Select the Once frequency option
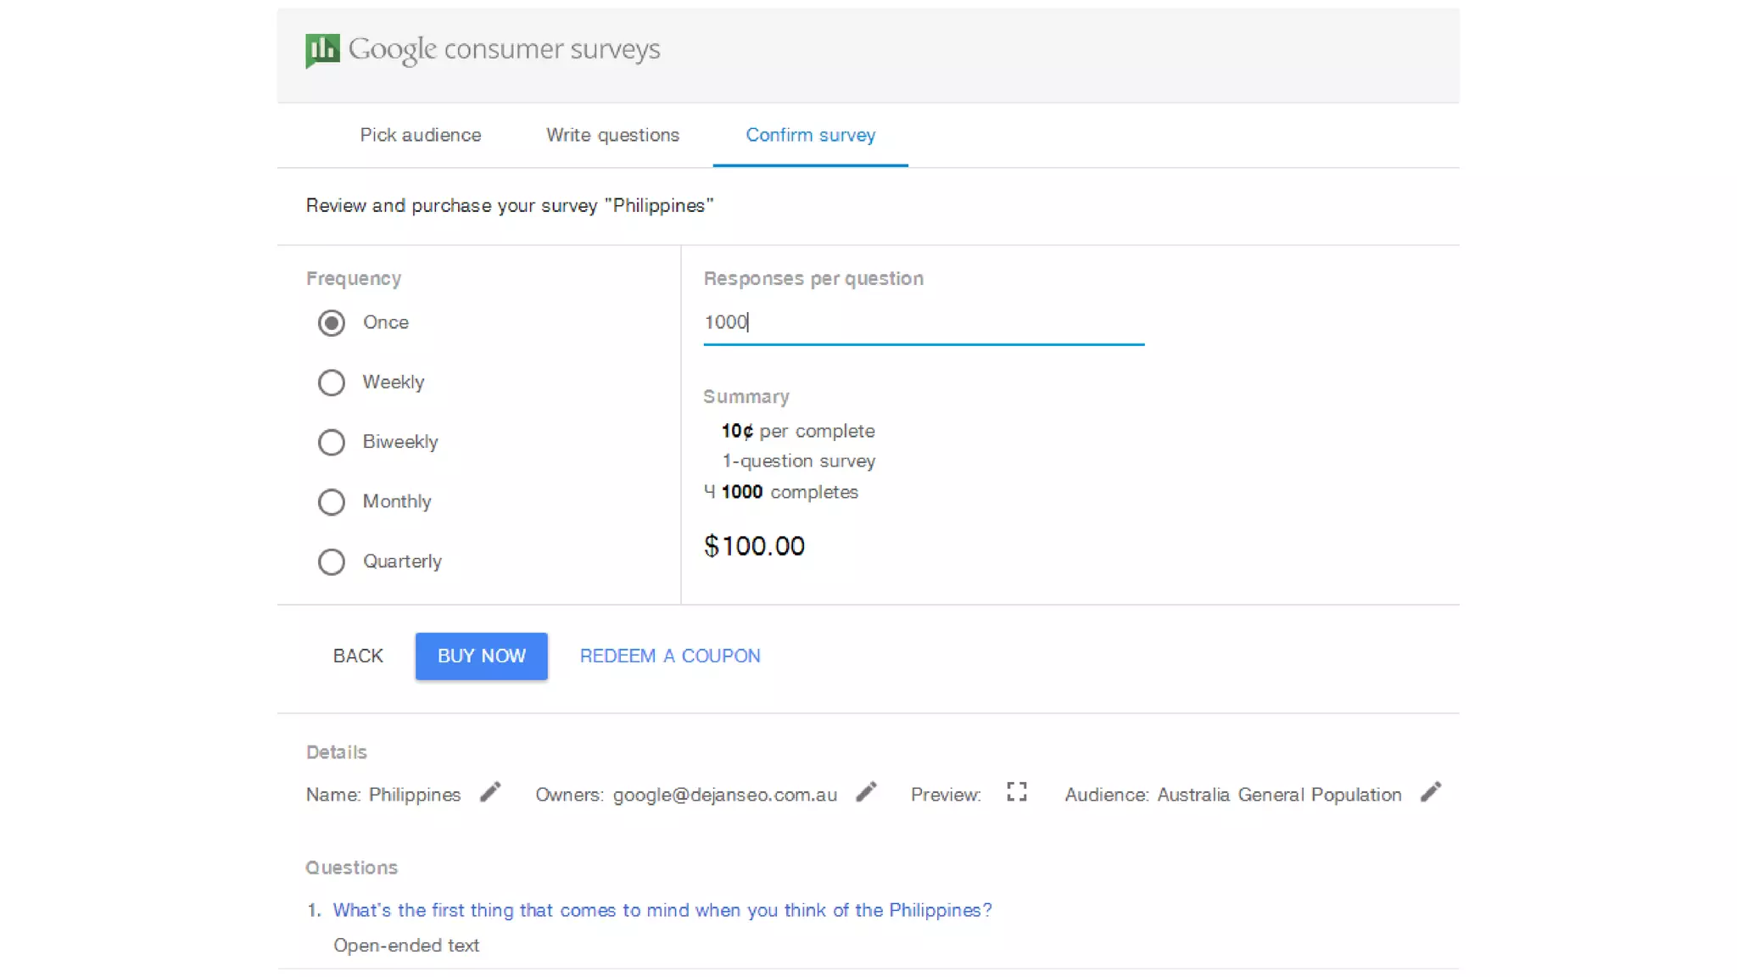 [x=332, y=323]
